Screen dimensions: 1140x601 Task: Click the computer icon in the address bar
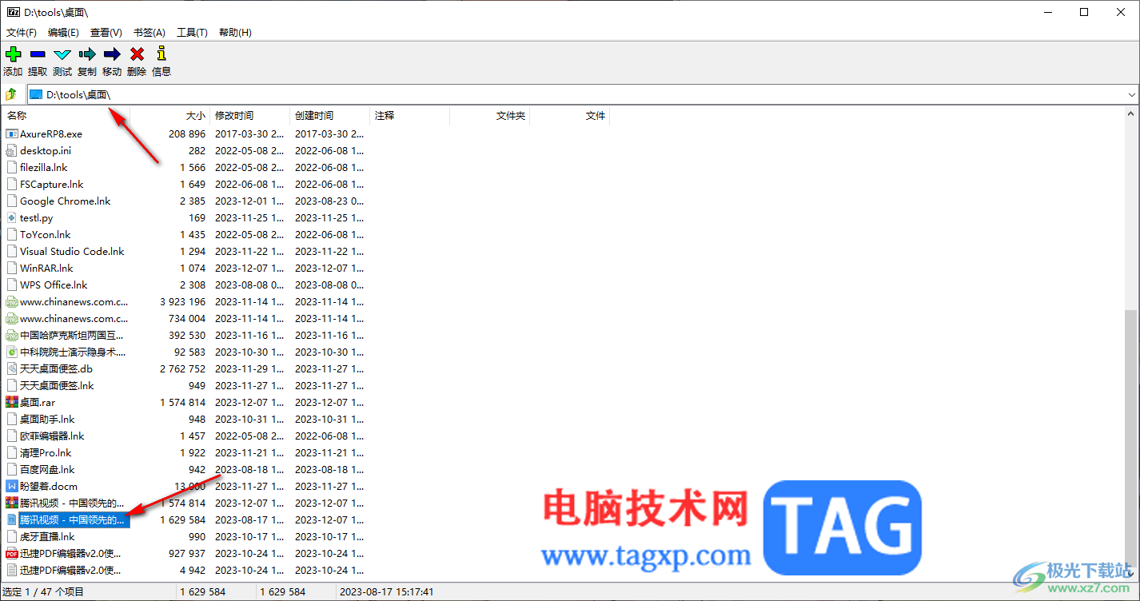pyautogui.click(x=36, y=95)
